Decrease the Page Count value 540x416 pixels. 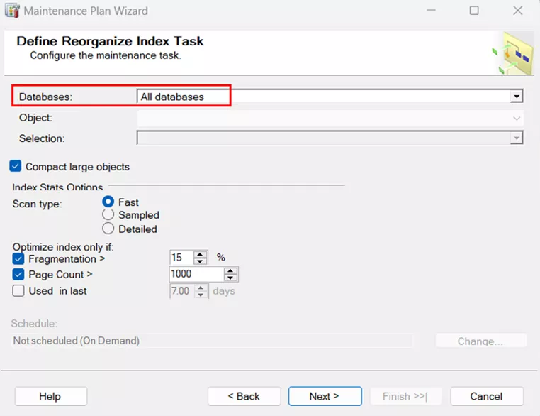[x=230, y=278]
